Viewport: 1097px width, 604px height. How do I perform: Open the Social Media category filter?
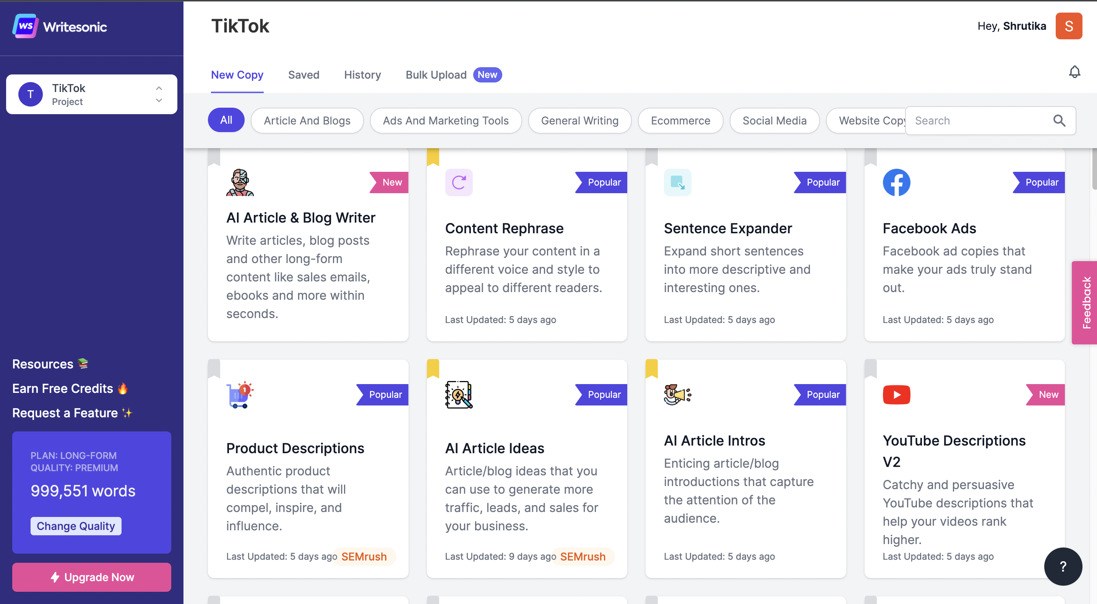tap(775, 120)
